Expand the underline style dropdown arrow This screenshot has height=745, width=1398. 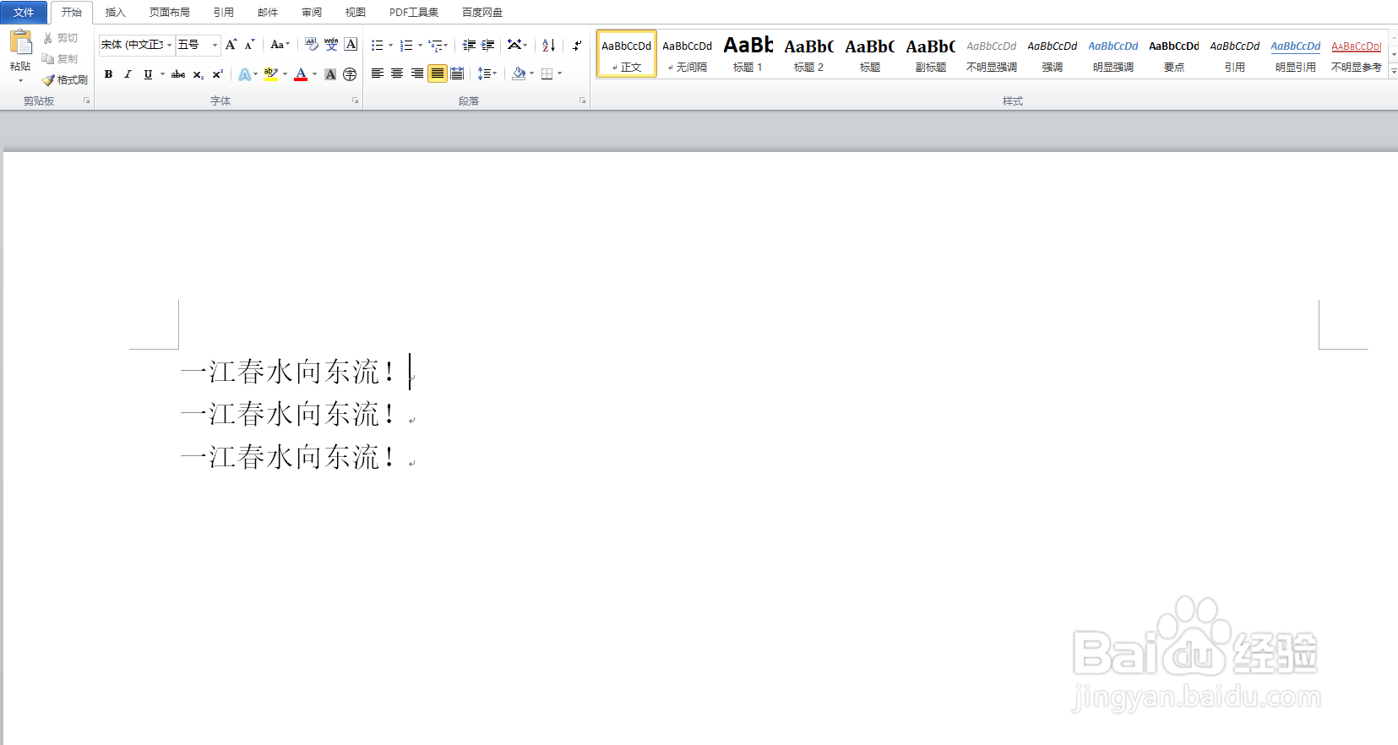pos(162,74)
